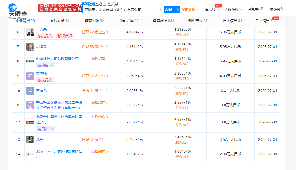Open 股权链 for 苏芒
This screenshot has height=170, width=296.
click(x=182, y=142)
